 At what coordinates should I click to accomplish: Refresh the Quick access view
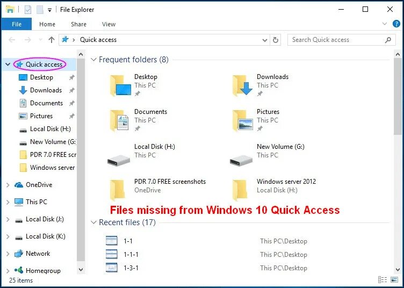[x=276, y=40]
